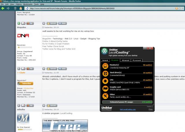
Task: Open the Firefox Home page icon
Action: click(21, 8)
